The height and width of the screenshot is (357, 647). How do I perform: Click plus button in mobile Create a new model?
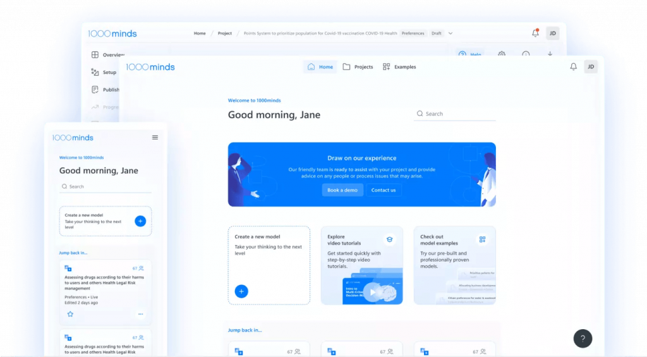click(140, 221)
